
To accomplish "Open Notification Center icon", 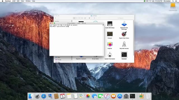I will point(176,1).
